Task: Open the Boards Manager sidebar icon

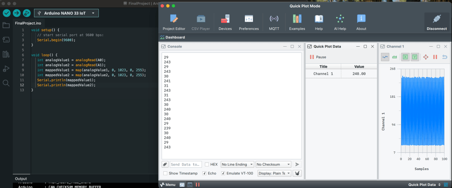Action: [x=6, y=40]
